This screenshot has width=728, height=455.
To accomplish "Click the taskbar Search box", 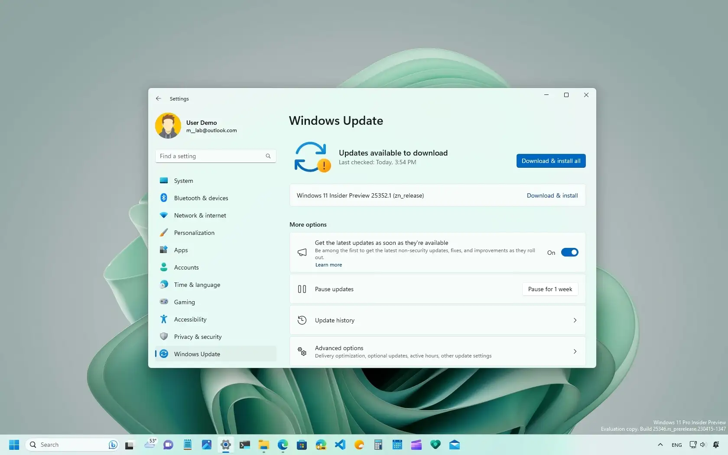I will 73,445.
